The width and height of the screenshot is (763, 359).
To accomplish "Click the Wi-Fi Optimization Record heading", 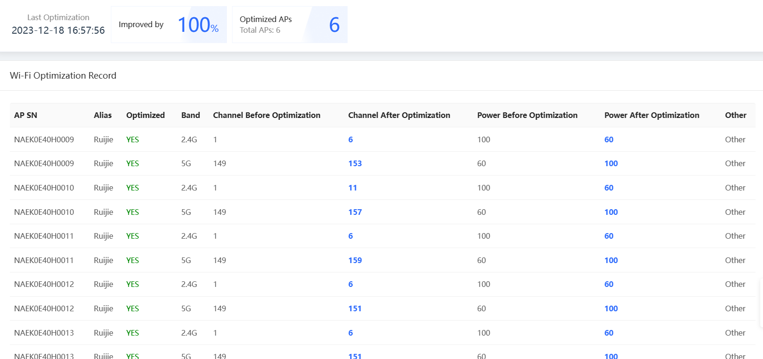I will 63,75.
